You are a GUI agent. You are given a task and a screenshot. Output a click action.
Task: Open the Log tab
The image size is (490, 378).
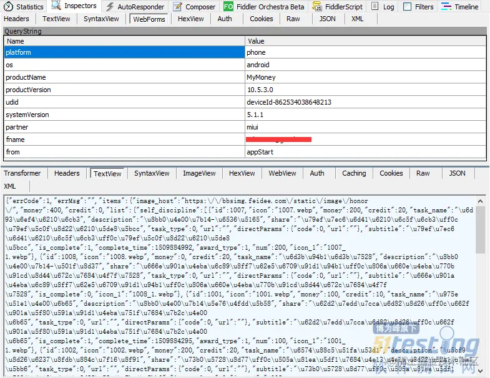[x=383, y=7]
